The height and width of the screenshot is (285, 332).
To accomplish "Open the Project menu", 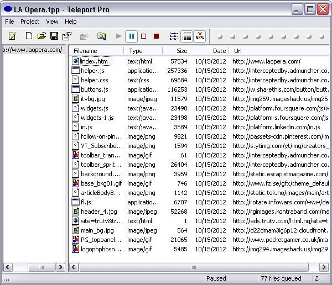I will click(x=30, y=22).
